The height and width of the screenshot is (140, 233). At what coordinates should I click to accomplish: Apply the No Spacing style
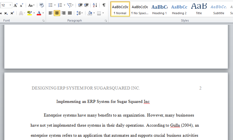140,9
